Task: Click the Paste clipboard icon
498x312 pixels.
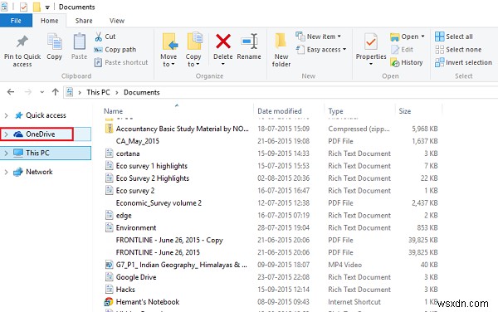Action: (79, 41)
